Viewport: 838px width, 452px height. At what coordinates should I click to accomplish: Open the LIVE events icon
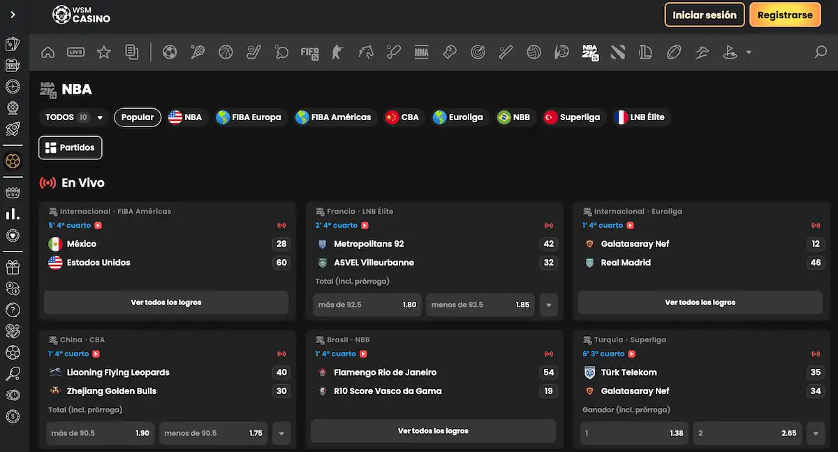(x=75, y=52)
